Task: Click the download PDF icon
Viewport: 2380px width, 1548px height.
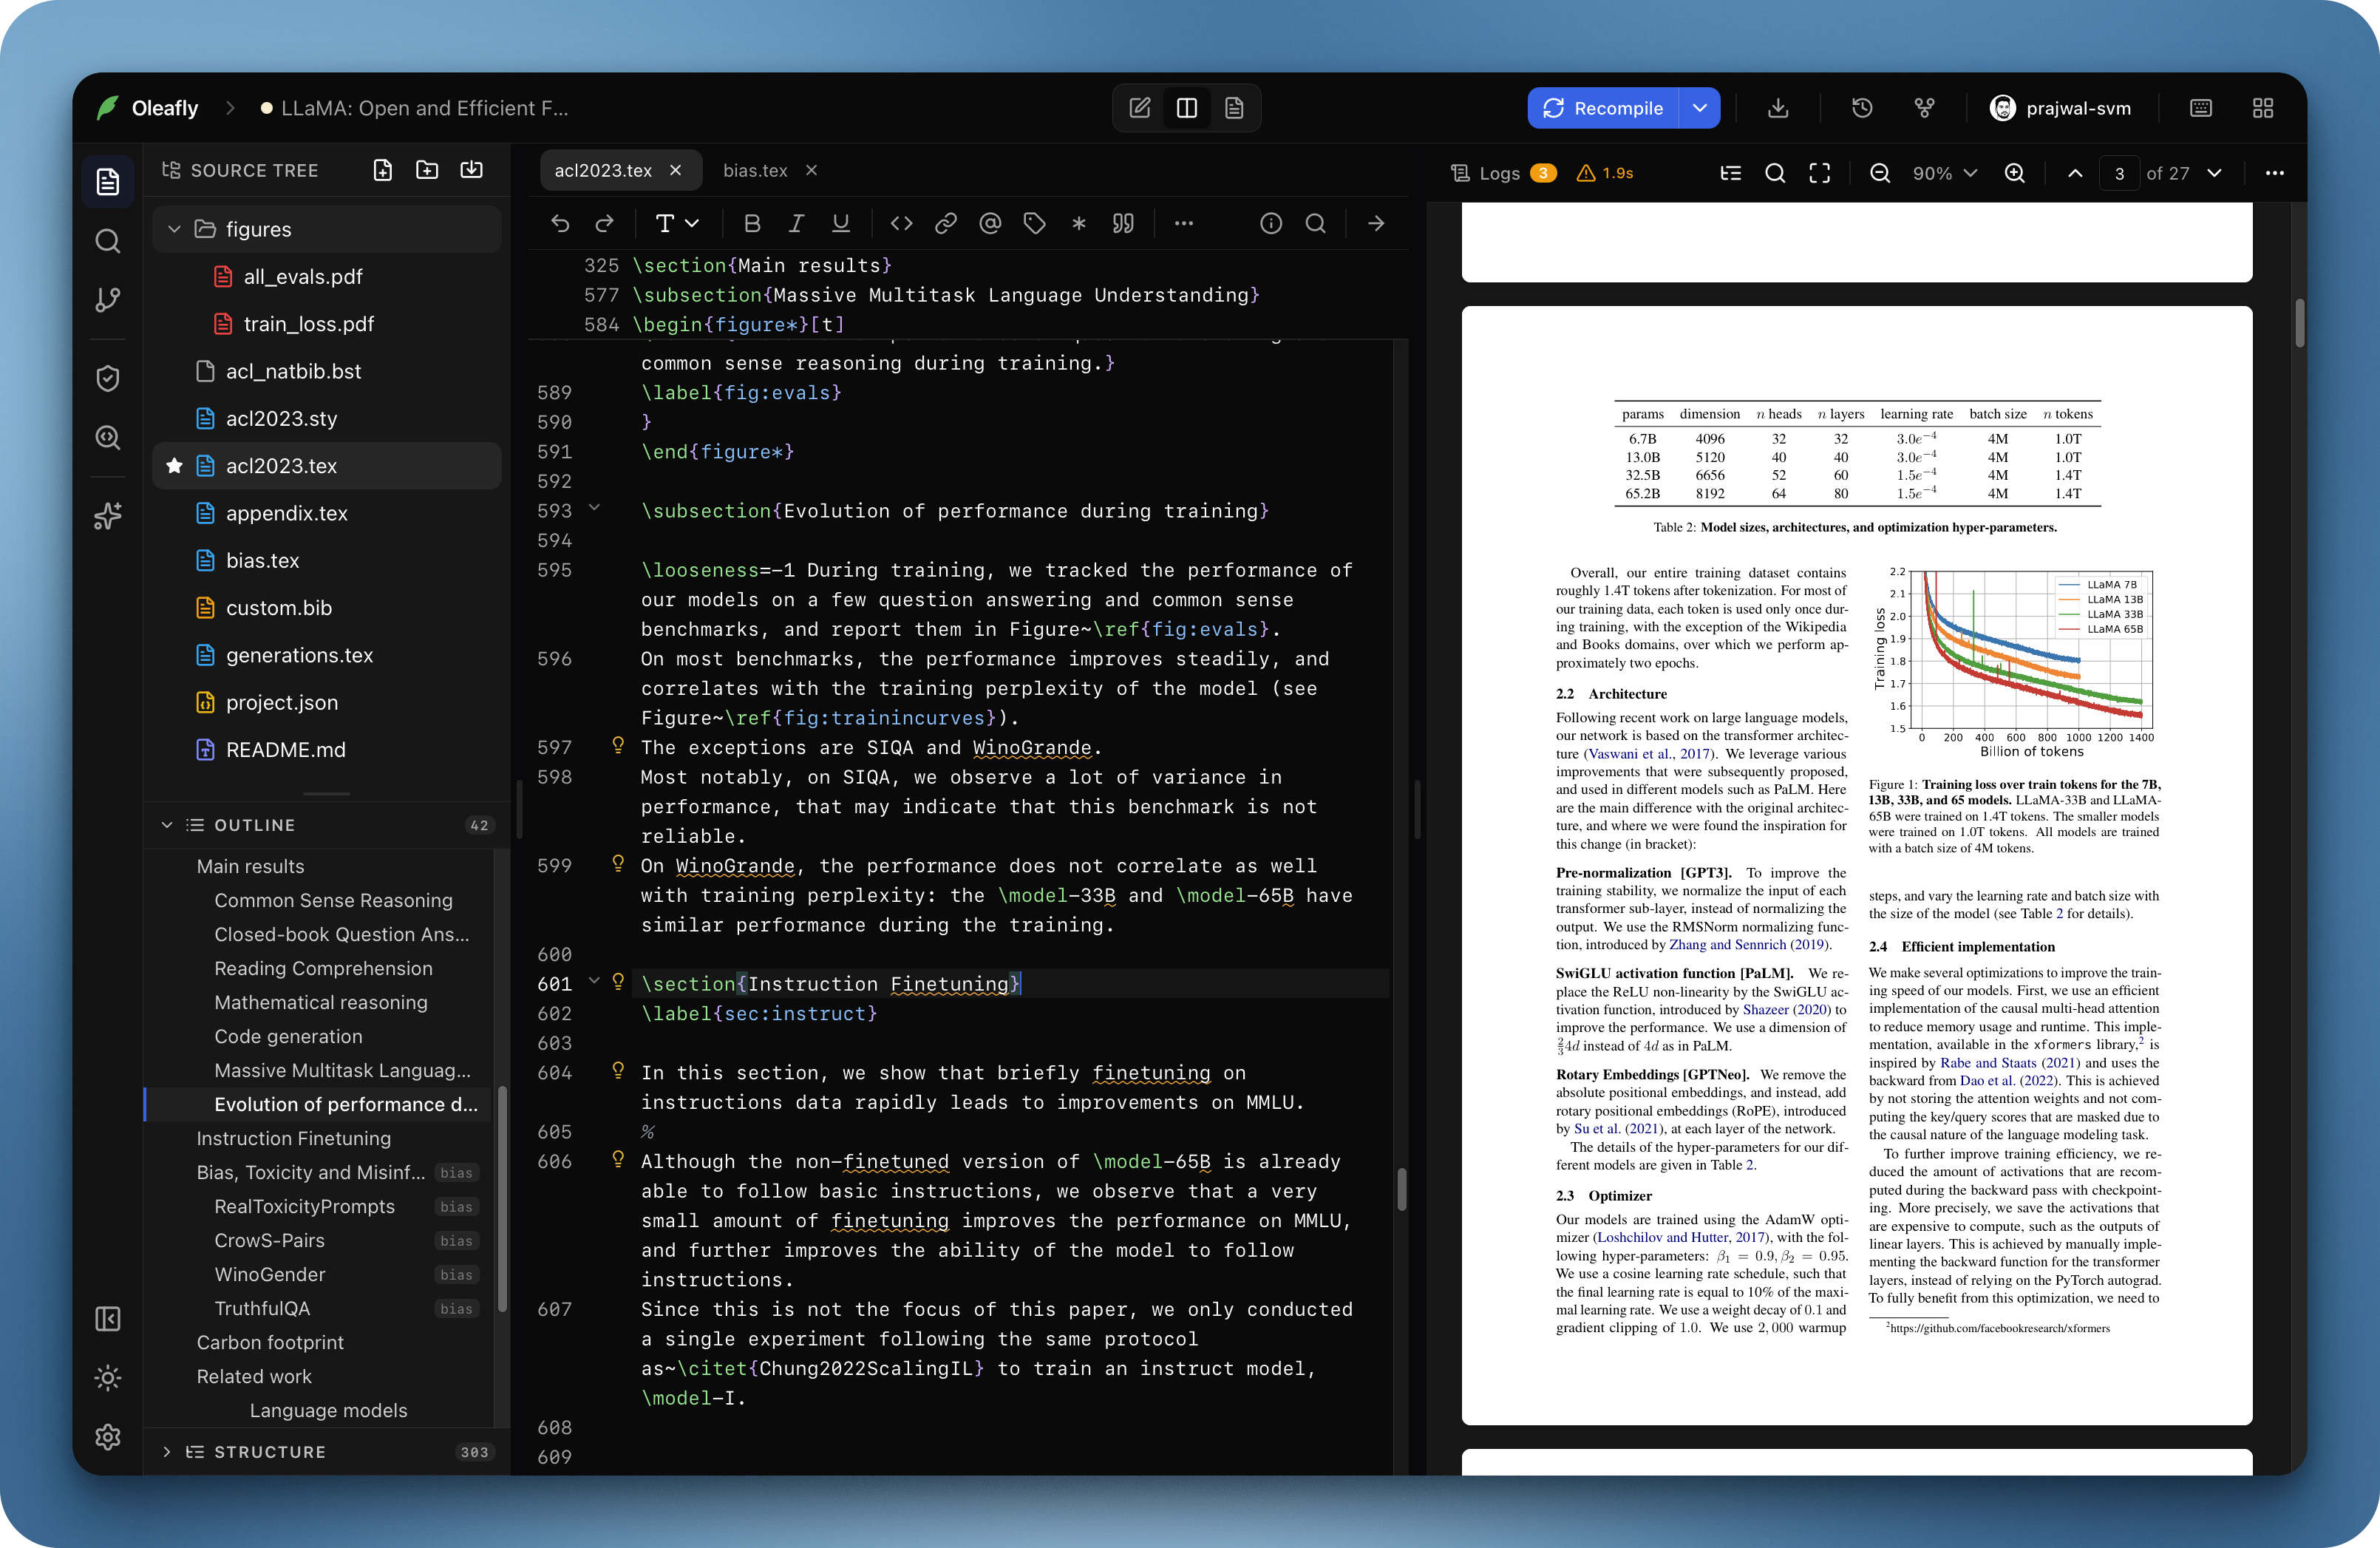Action: (1777, 108)
